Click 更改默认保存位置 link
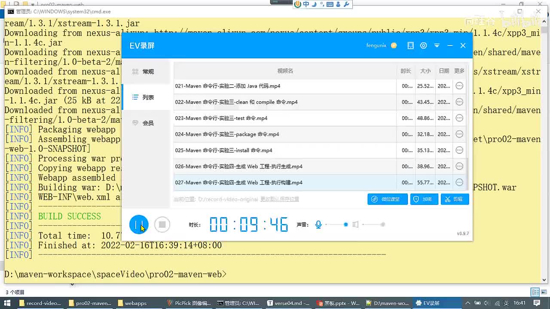The image size is (550, 309). [x=280, y=199]
